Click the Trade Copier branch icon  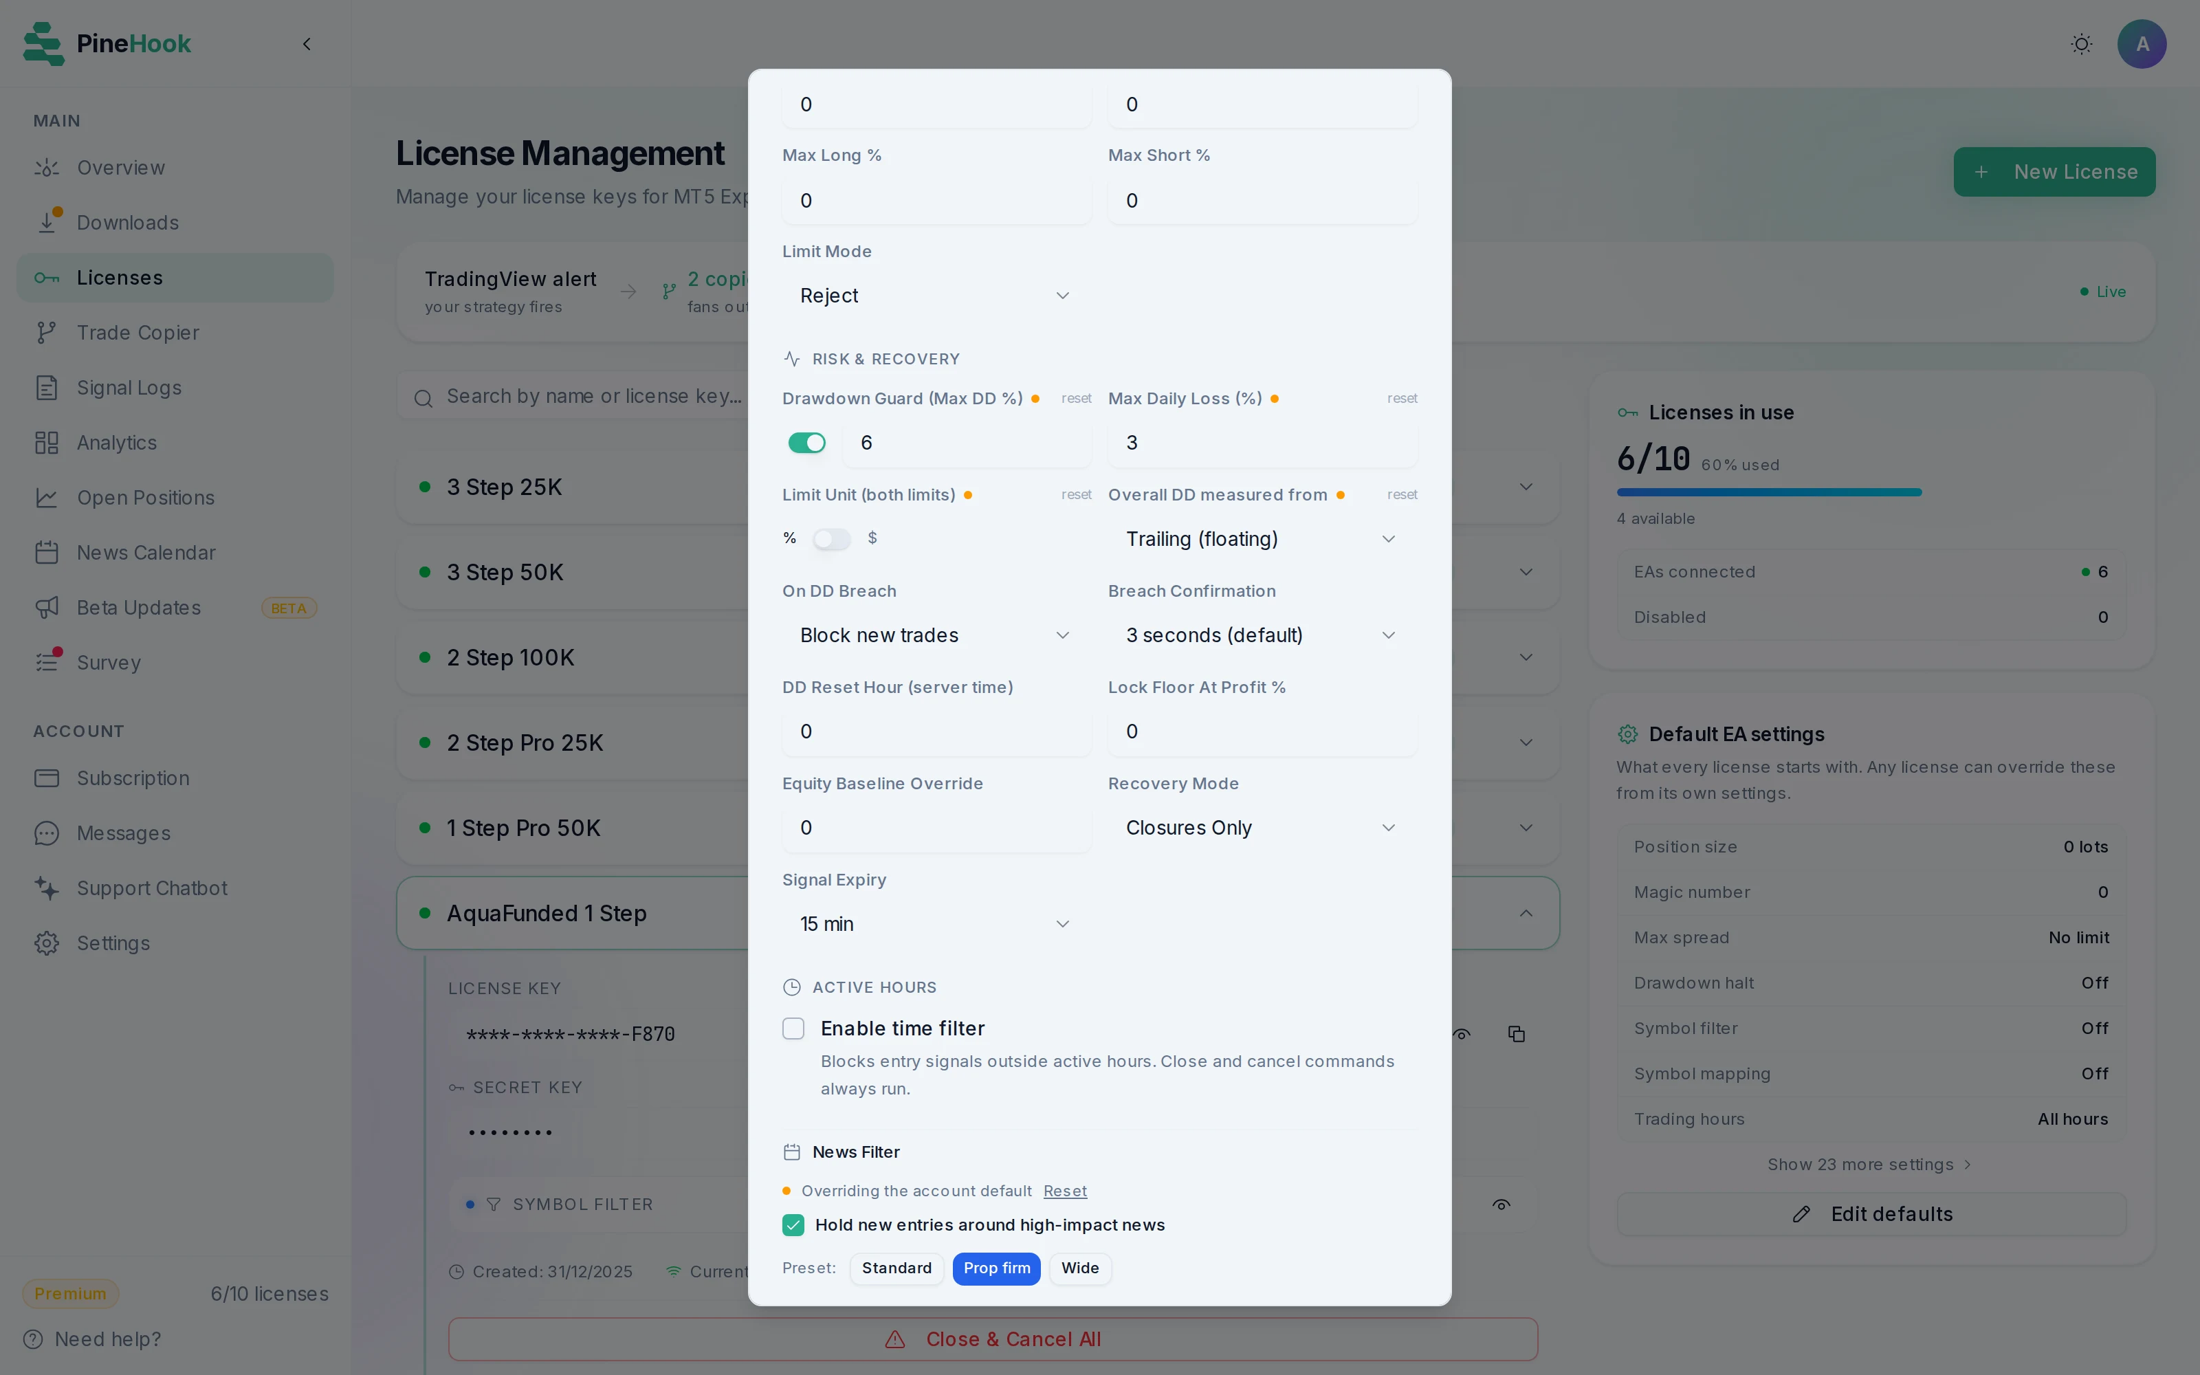coord(46,333)
